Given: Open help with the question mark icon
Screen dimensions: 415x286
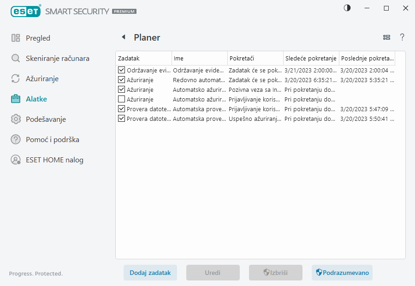Looking at the screenshot, I should [402, 37].
